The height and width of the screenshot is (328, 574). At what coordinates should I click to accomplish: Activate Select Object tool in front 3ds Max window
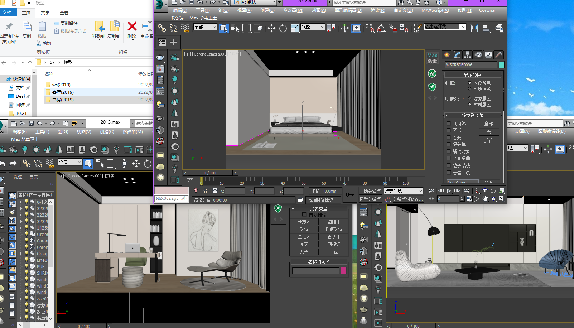224,28
